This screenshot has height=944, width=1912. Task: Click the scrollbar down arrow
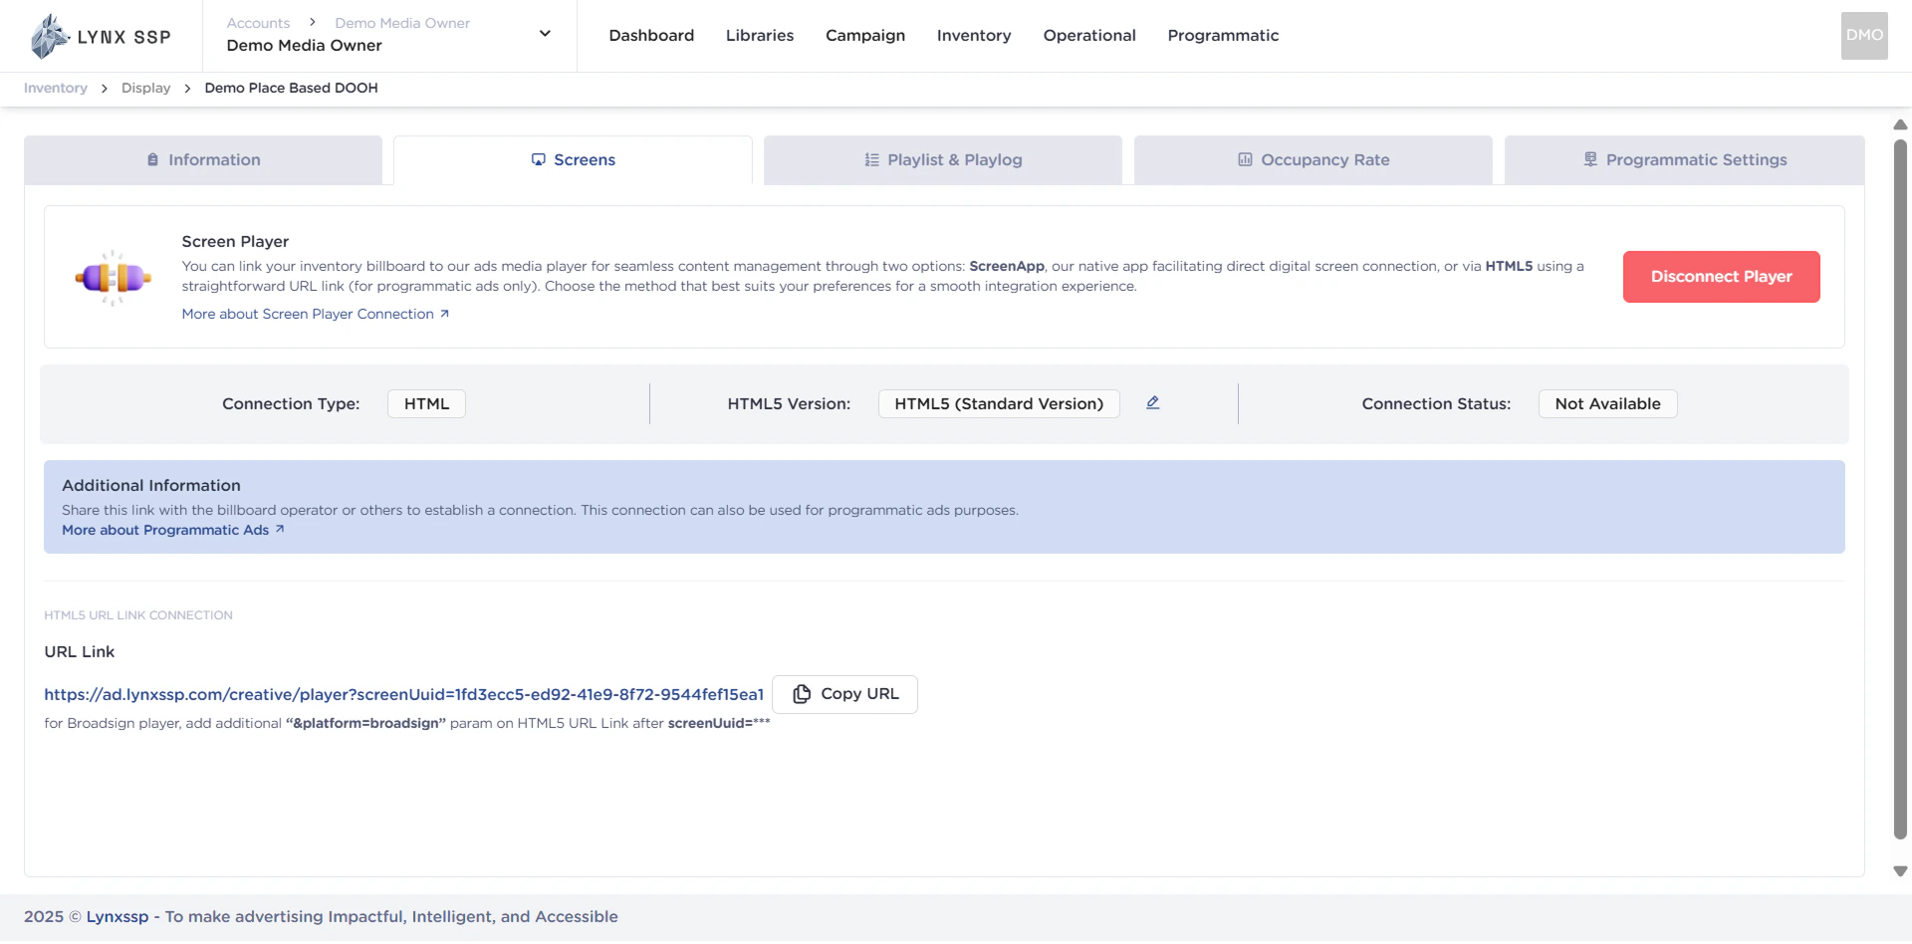coord(1900,871)
